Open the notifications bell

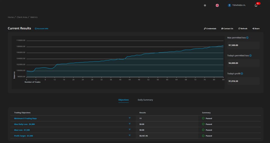256,5
